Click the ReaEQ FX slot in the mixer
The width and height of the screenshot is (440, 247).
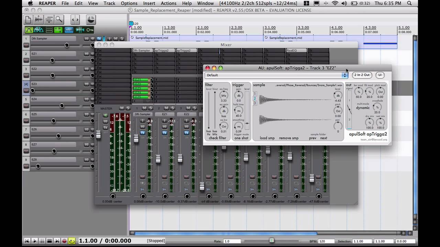296,50
